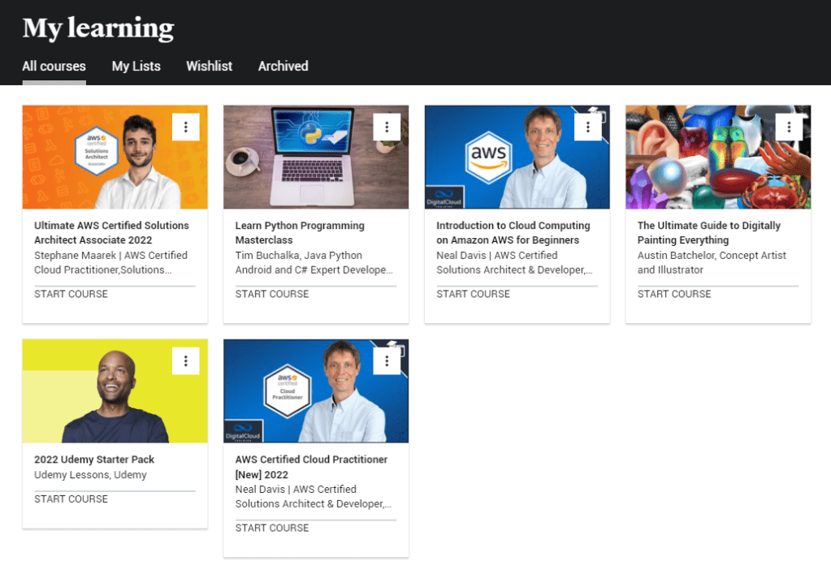Image resolution: width=831 pixels, height=570 pixels.
Task: Open the 2022 Udemy Starter Pack title link
Action: 94,460
